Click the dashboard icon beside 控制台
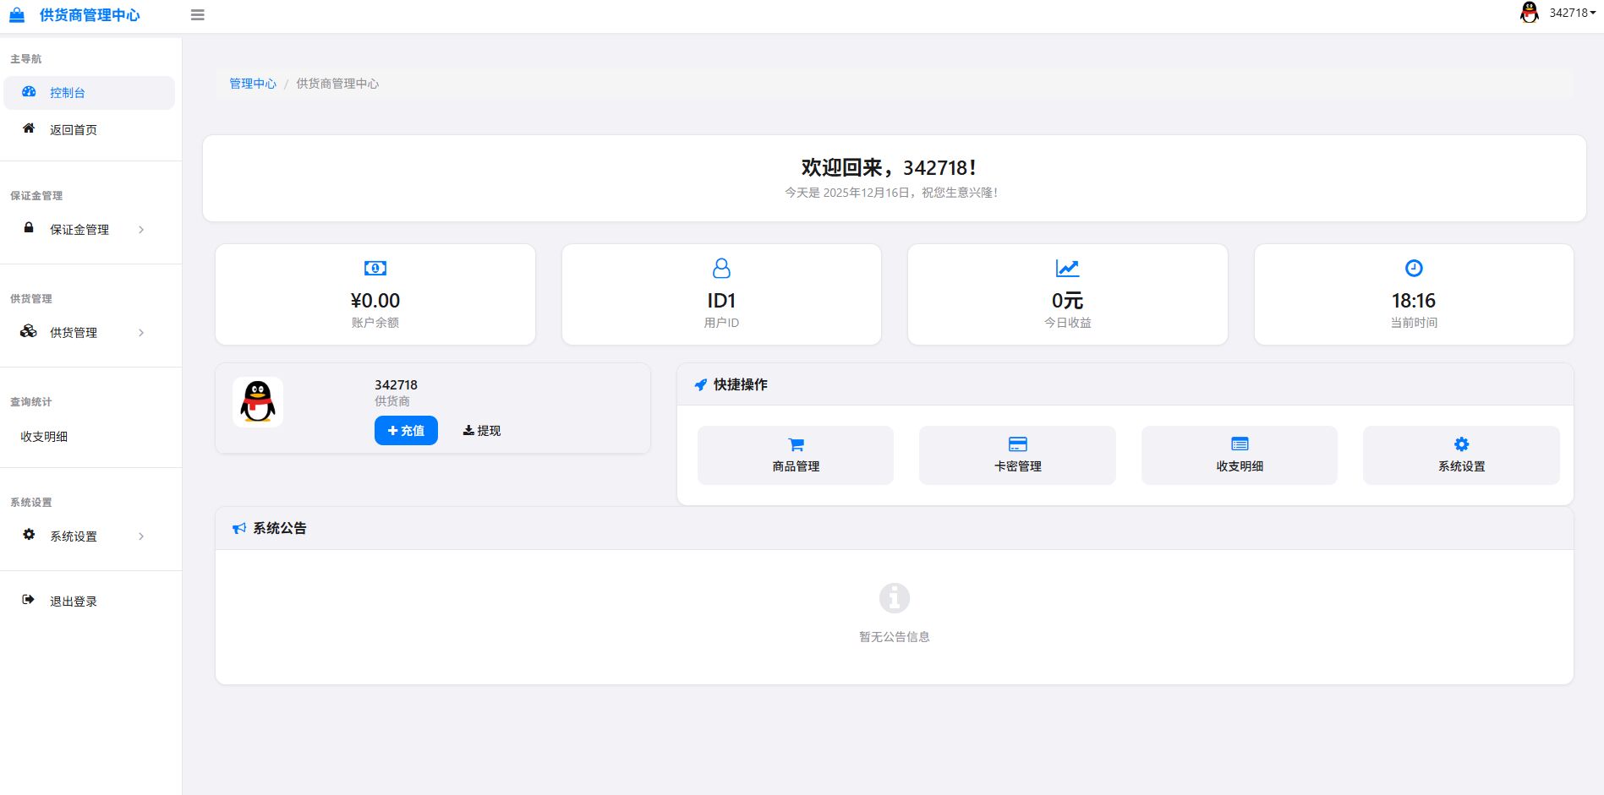This screenshot has width=1604, height=795. coord(29,92)
